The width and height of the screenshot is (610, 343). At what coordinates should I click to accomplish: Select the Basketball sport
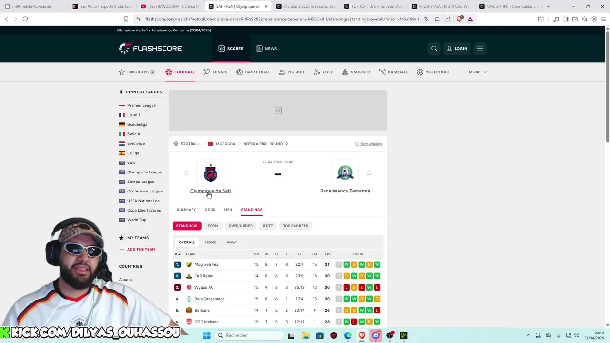click(x=253, y=72)
